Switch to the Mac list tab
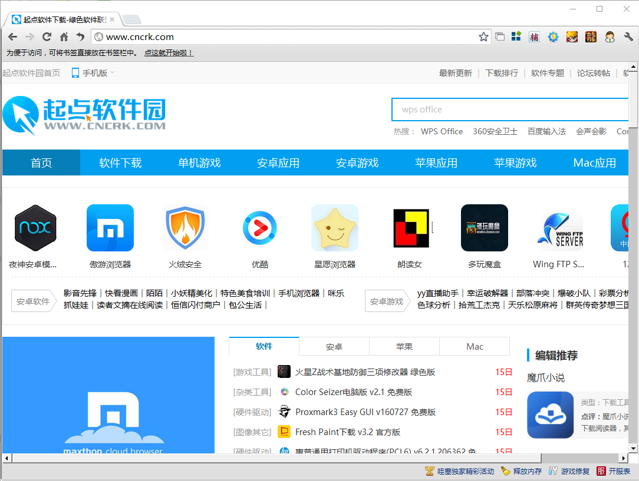This screenshot has width=639, height=481. coord(475,347)
